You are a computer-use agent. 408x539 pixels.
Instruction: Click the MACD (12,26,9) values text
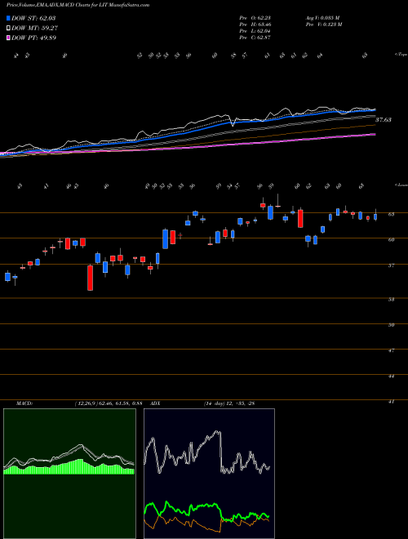coord(109,403)
